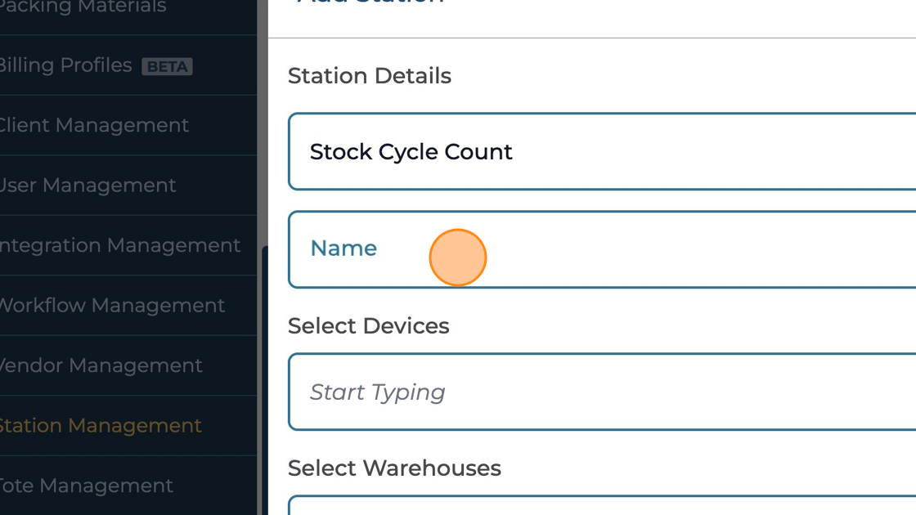Click the sidebar vertical scrollbar
The width and height of the screenshot is (916, 515).
click(x=263, y=376)
